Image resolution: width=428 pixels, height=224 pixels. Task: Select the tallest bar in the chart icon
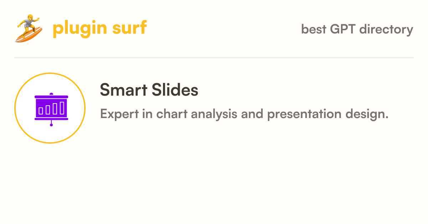click(62, 108)
